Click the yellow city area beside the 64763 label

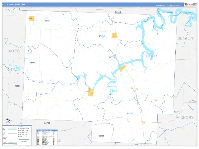click(x=114, y=36)
